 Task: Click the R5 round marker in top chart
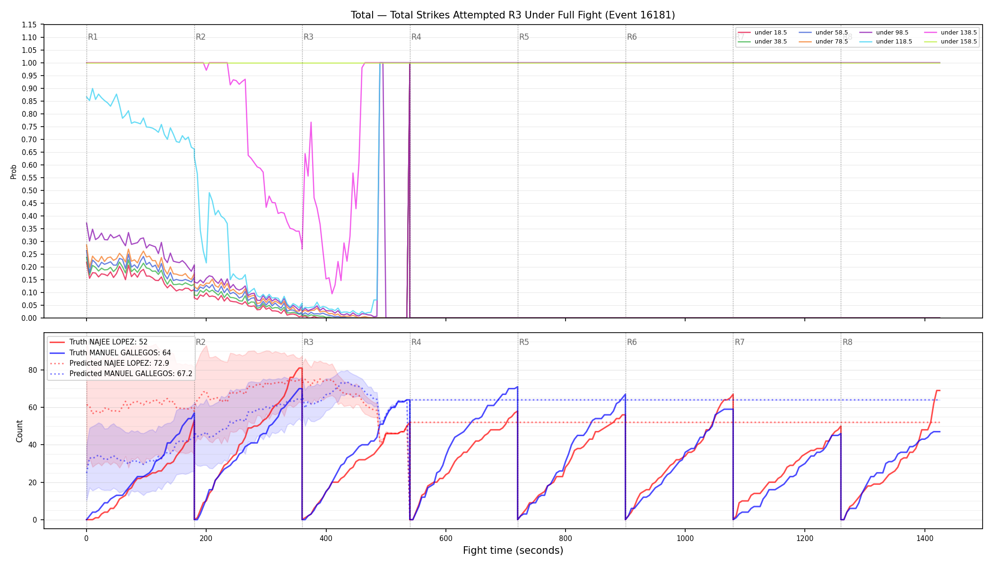coord(524,37)
